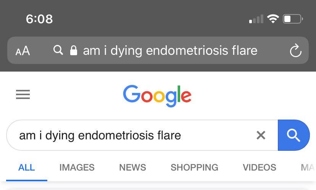Tap the Safari address bar URL text

click(170, 51)
